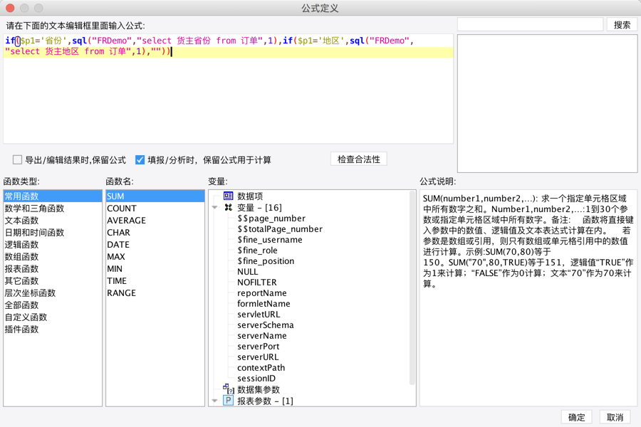Select 其它函数 function type
The height and width of the screenshot is (427, 641).
[53, 280]
